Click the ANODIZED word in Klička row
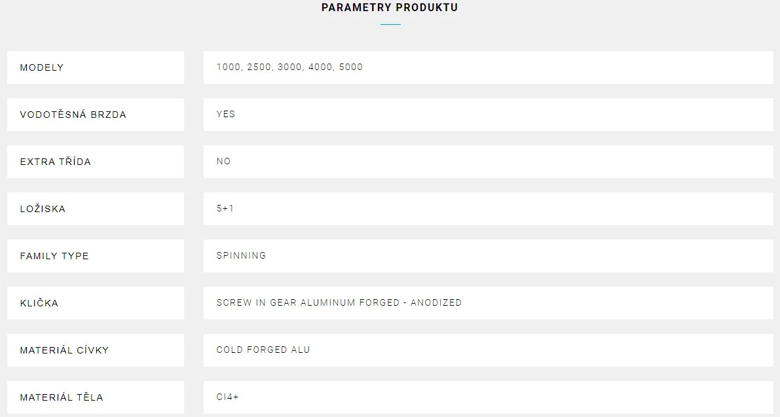The image size is (780, 417). 436,302
